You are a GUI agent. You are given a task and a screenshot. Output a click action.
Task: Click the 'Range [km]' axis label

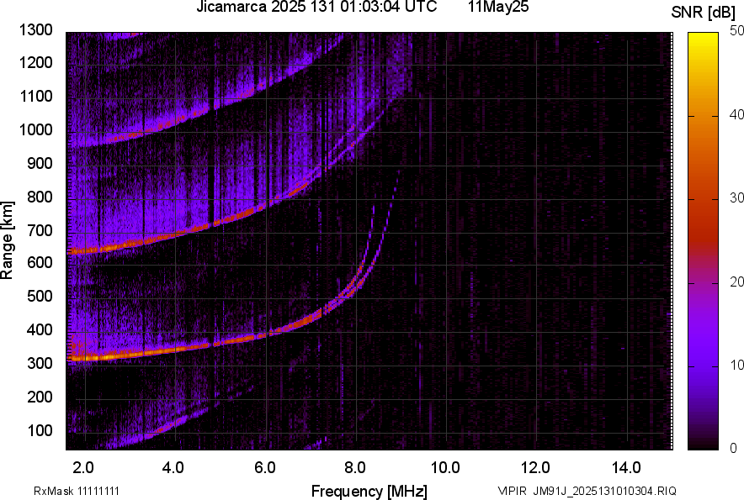(x=7, y=240)
